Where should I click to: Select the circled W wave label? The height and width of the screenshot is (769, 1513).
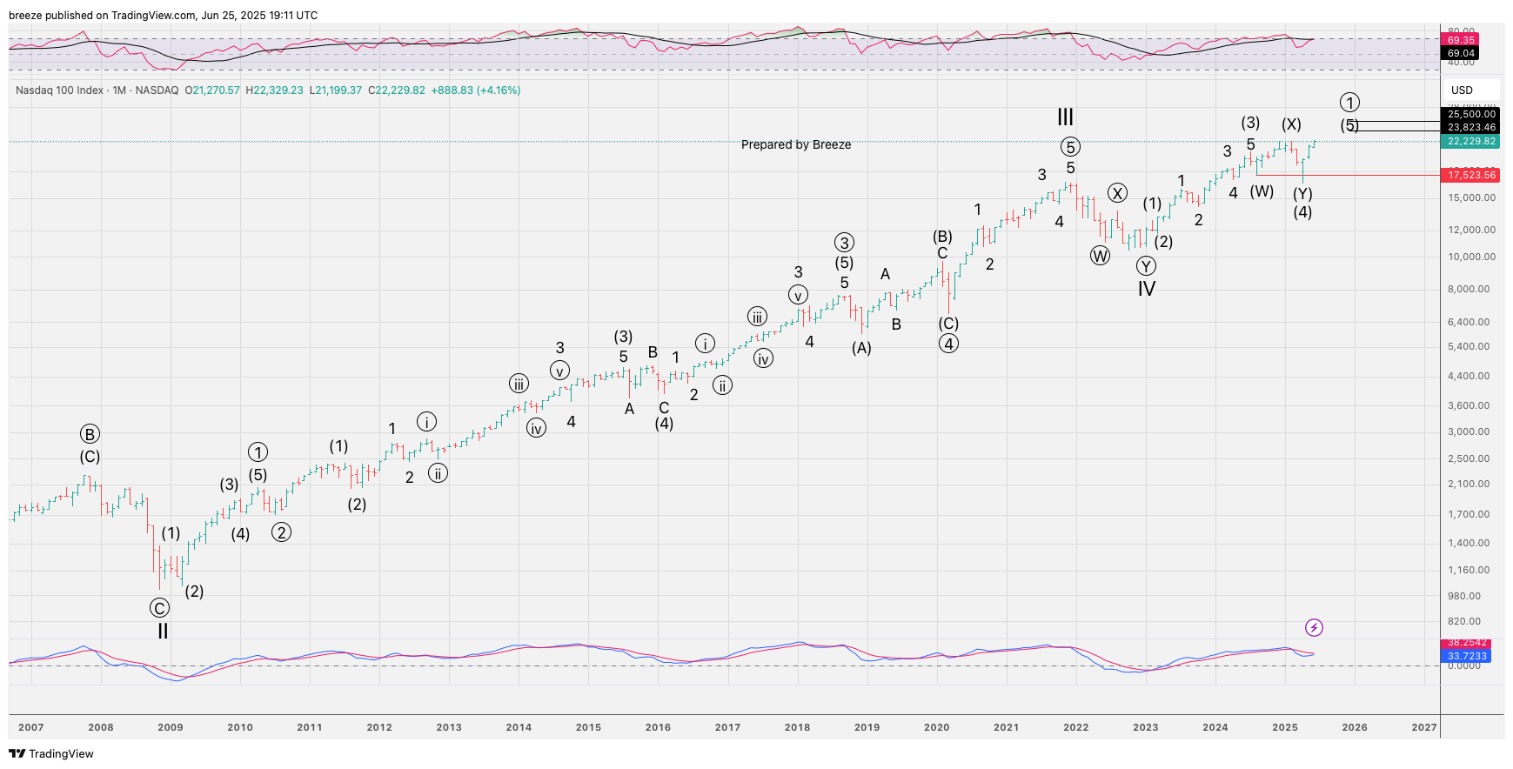pyautogui.click(x=1101, y=256)
